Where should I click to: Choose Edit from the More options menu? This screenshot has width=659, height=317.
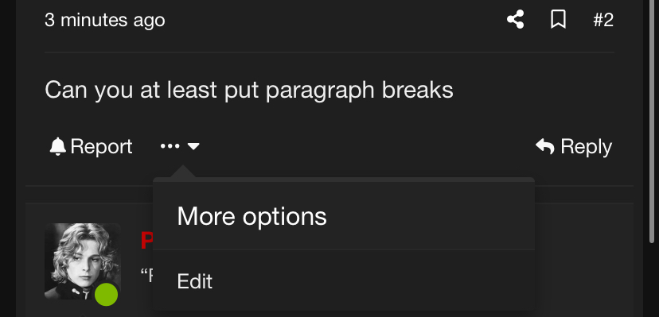(194, 281)
